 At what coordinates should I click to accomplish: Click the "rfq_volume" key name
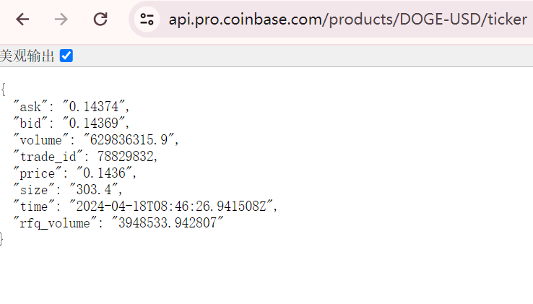[55, 223]
